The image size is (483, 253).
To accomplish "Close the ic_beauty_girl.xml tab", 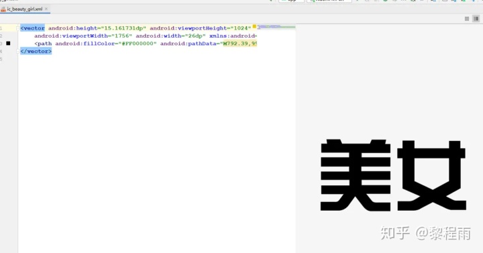I will 46,9.
